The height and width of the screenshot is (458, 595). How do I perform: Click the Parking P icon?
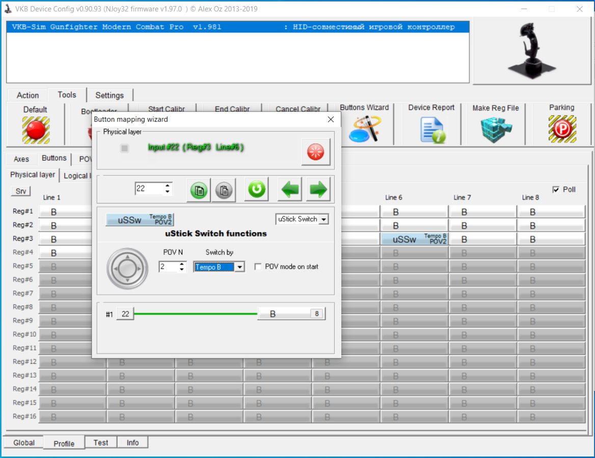(x=562, y=129)
